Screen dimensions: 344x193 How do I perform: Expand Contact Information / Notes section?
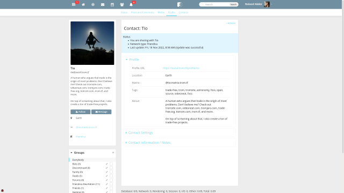149,143
